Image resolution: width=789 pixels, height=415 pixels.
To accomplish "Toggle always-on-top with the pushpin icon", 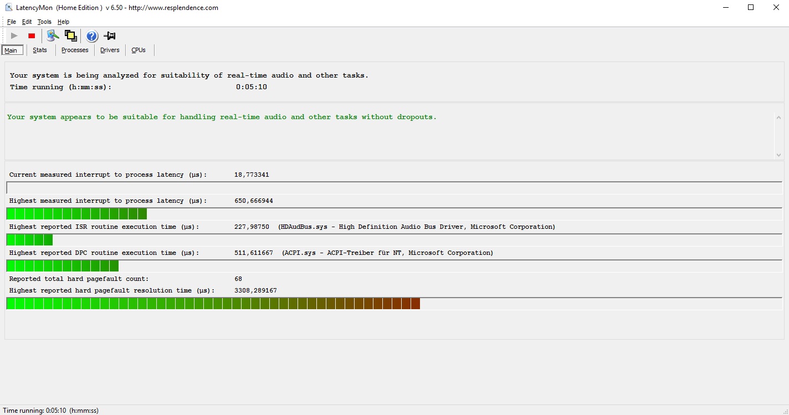I will pyautogui.click(x=110, y=36).
